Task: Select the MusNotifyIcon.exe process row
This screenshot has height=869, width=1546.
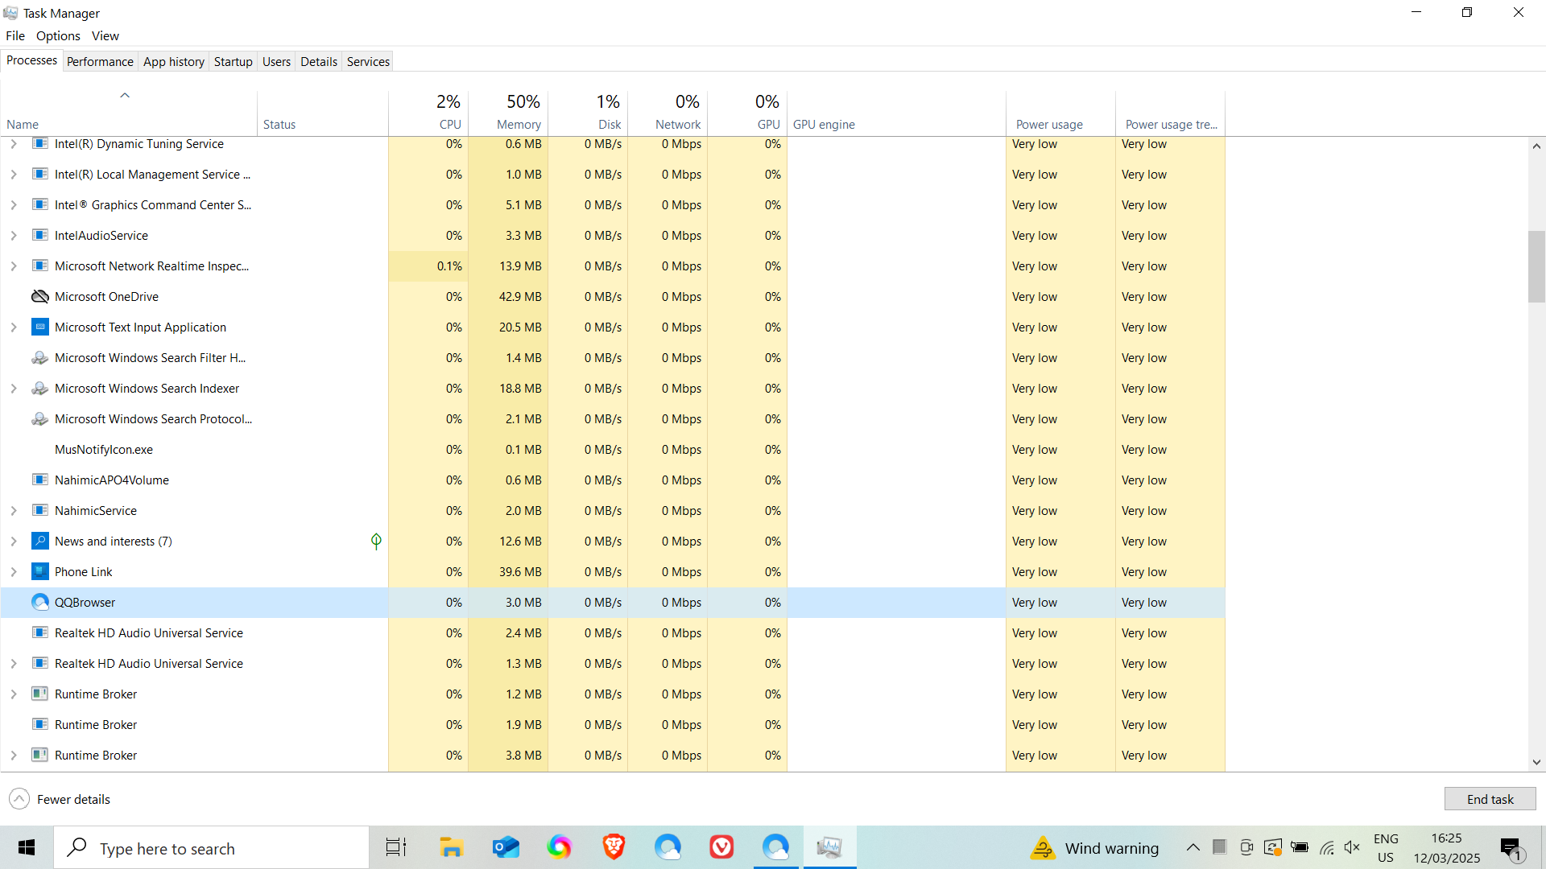Action: (613, 450)
